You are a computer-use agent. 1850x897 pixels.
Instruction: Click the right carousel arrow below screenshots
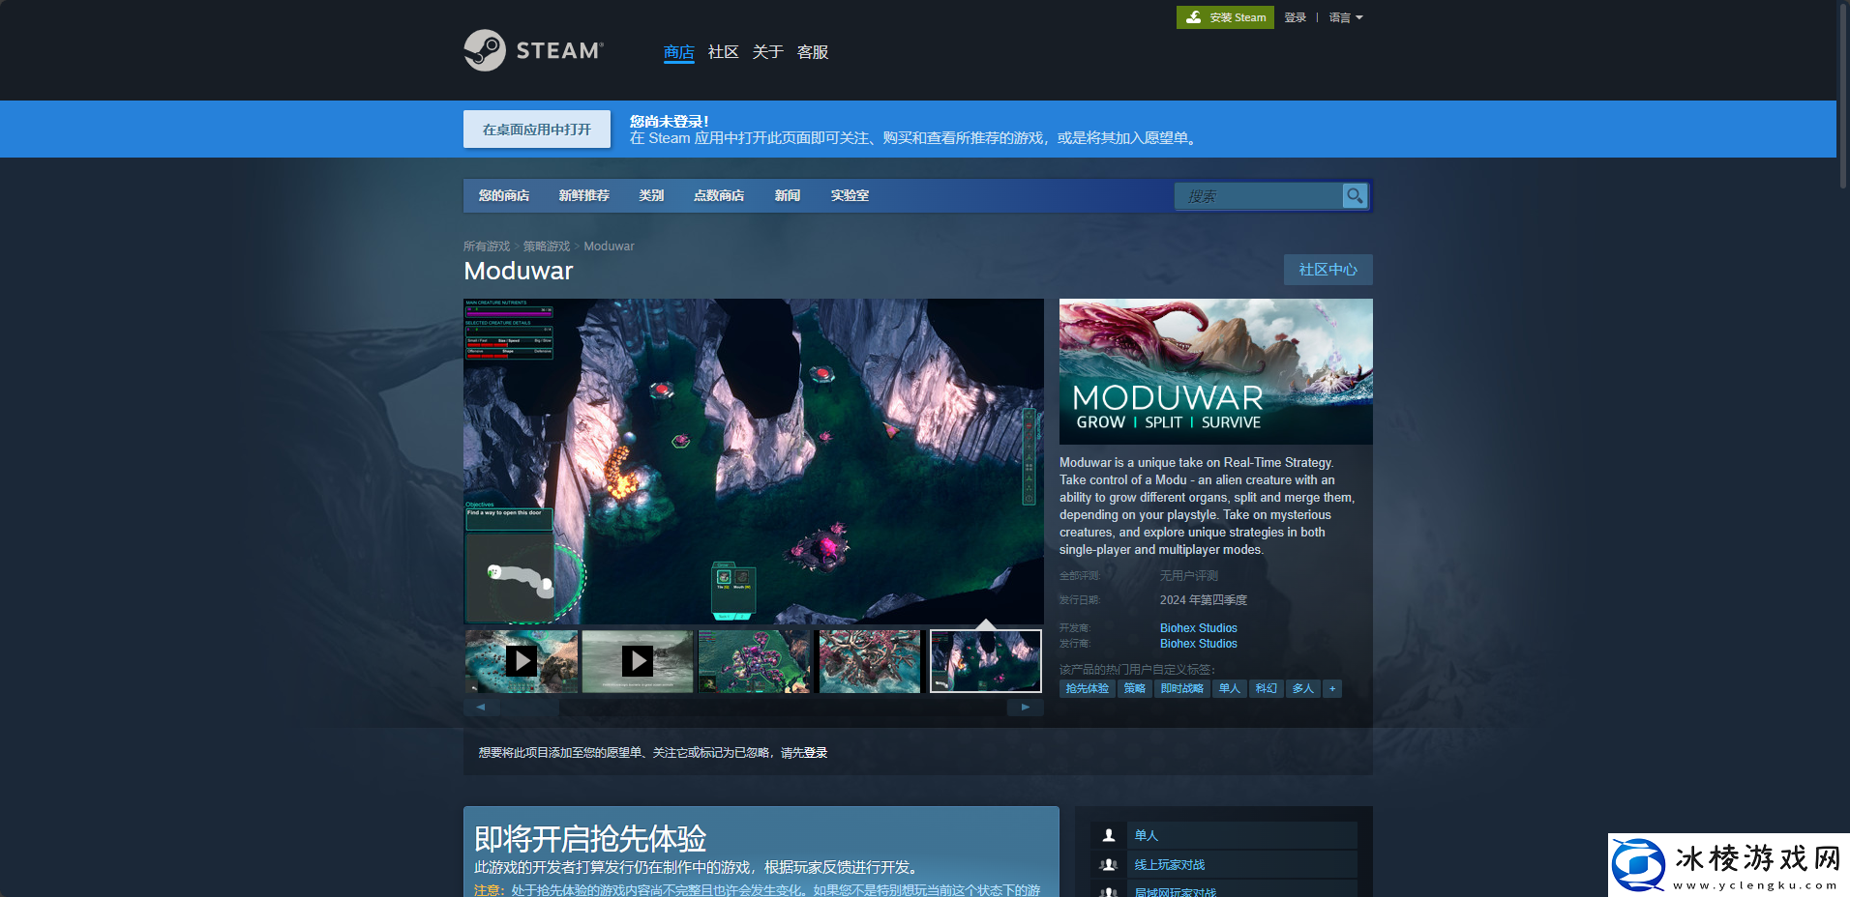pos(1025,707)
